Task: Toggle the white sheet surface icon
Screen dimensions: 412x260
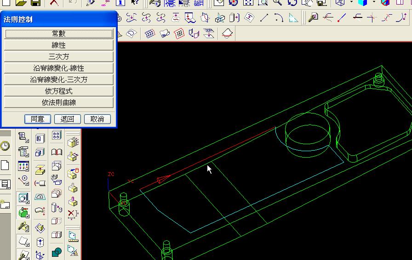Action: (23, 241)
